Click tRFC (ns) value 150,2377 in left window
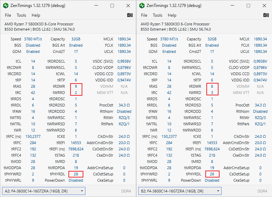Image resolution: width=272 pixels, height=197 pixels. click(x=33, y=136)
